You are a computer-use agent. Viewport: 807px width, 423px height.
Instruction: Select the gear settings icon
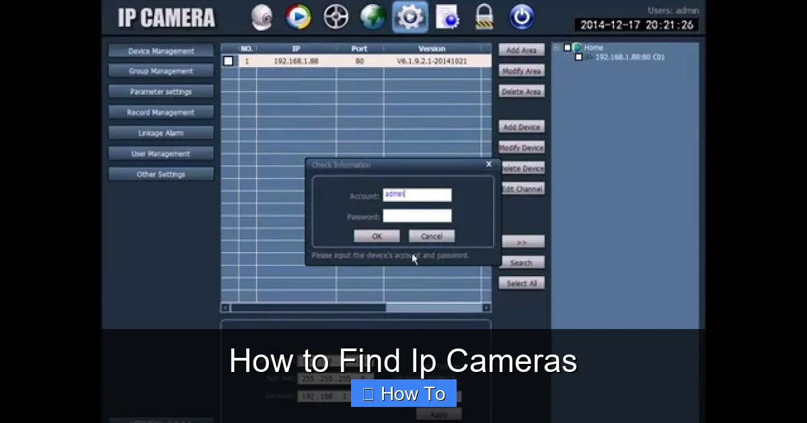pyautogui.click(x=410, y=17)
